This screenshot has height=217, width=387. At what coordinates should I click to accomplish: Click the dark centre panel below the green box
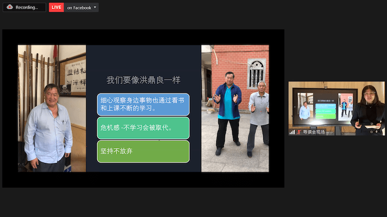143,167
